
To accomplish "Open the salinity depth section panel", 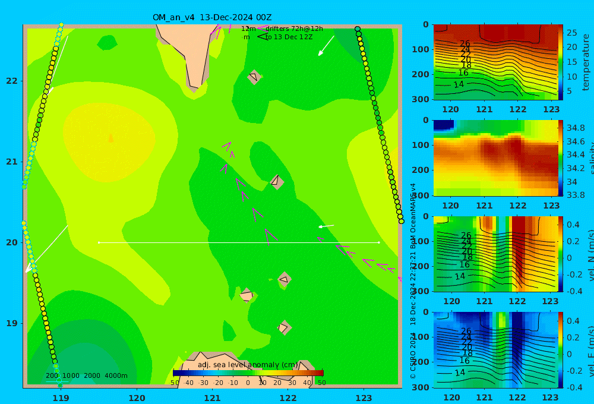I will coord(495,158).
